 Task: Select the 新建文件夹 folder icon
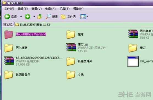coord(71,61)
